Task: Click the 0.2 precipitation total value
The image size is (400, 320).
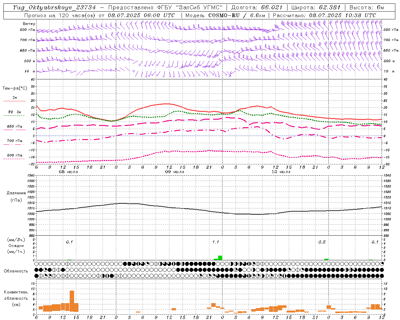Action: (x=322, y=242)
